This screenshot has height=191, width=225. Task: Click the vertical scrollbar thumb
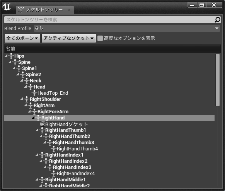coord(218,80)
